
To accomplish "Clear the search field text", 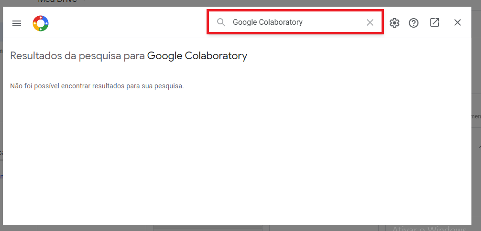I will click(x=370, y=22).
